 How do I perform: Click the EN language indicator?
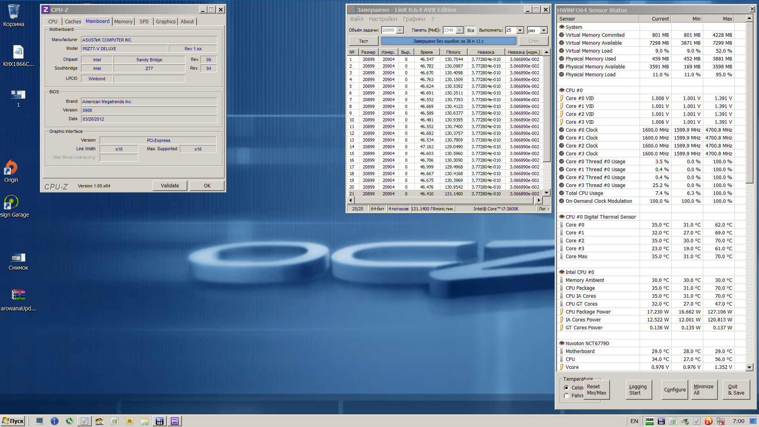tap(634, 421)
